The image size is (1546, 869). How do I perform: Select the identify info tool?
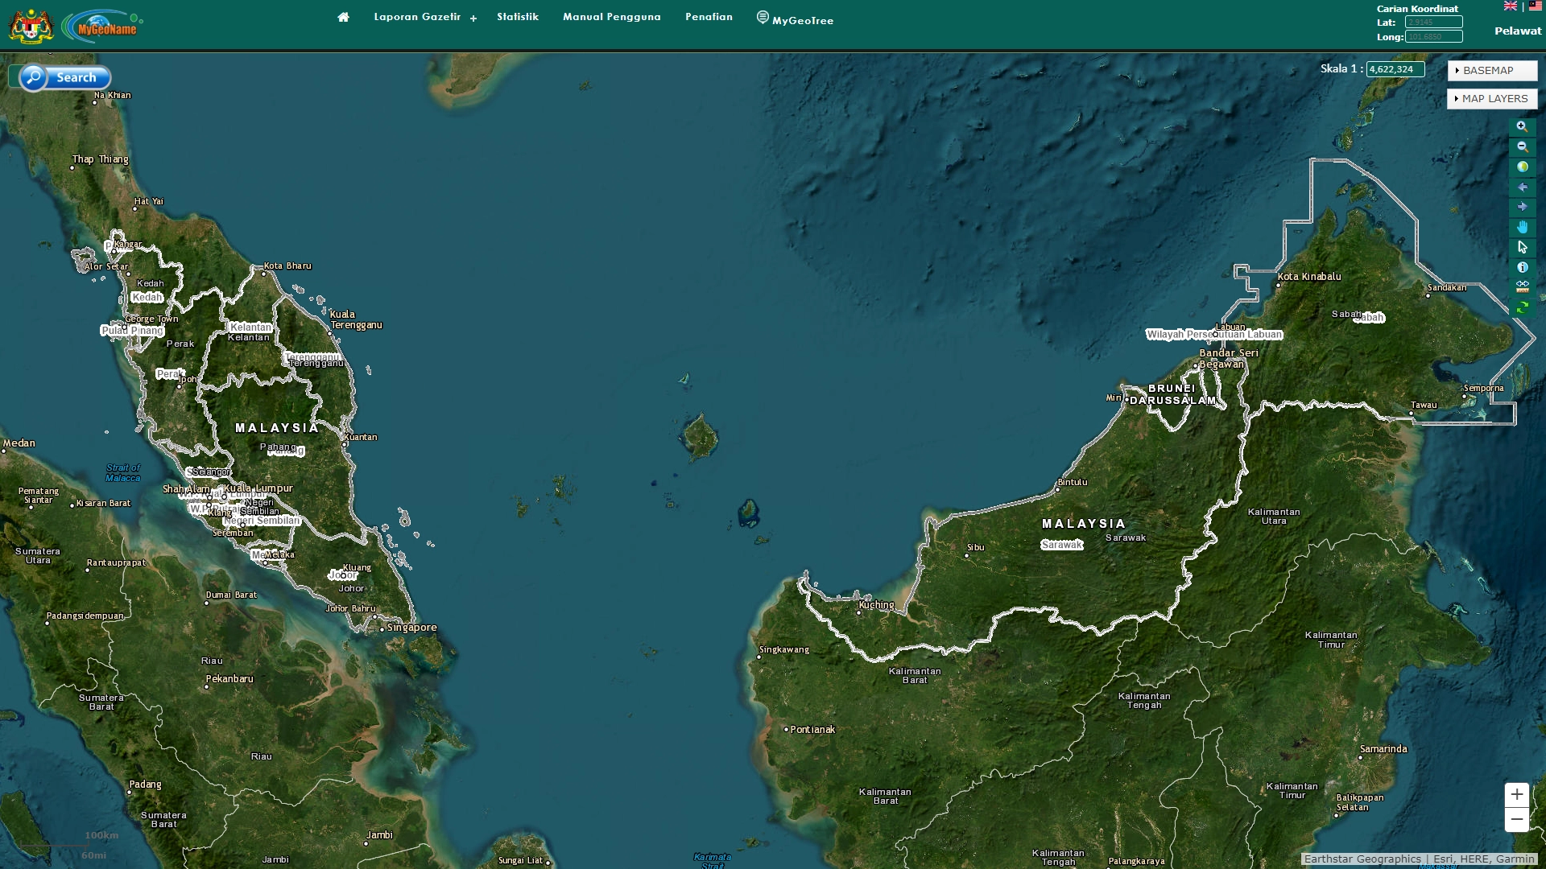click(1522, 268)
